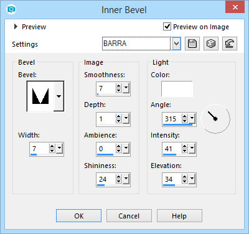The height and width of the screenshot is (234, 249).
Task: Decrease Smoothness with down arrow
Action: pos(119,91)
